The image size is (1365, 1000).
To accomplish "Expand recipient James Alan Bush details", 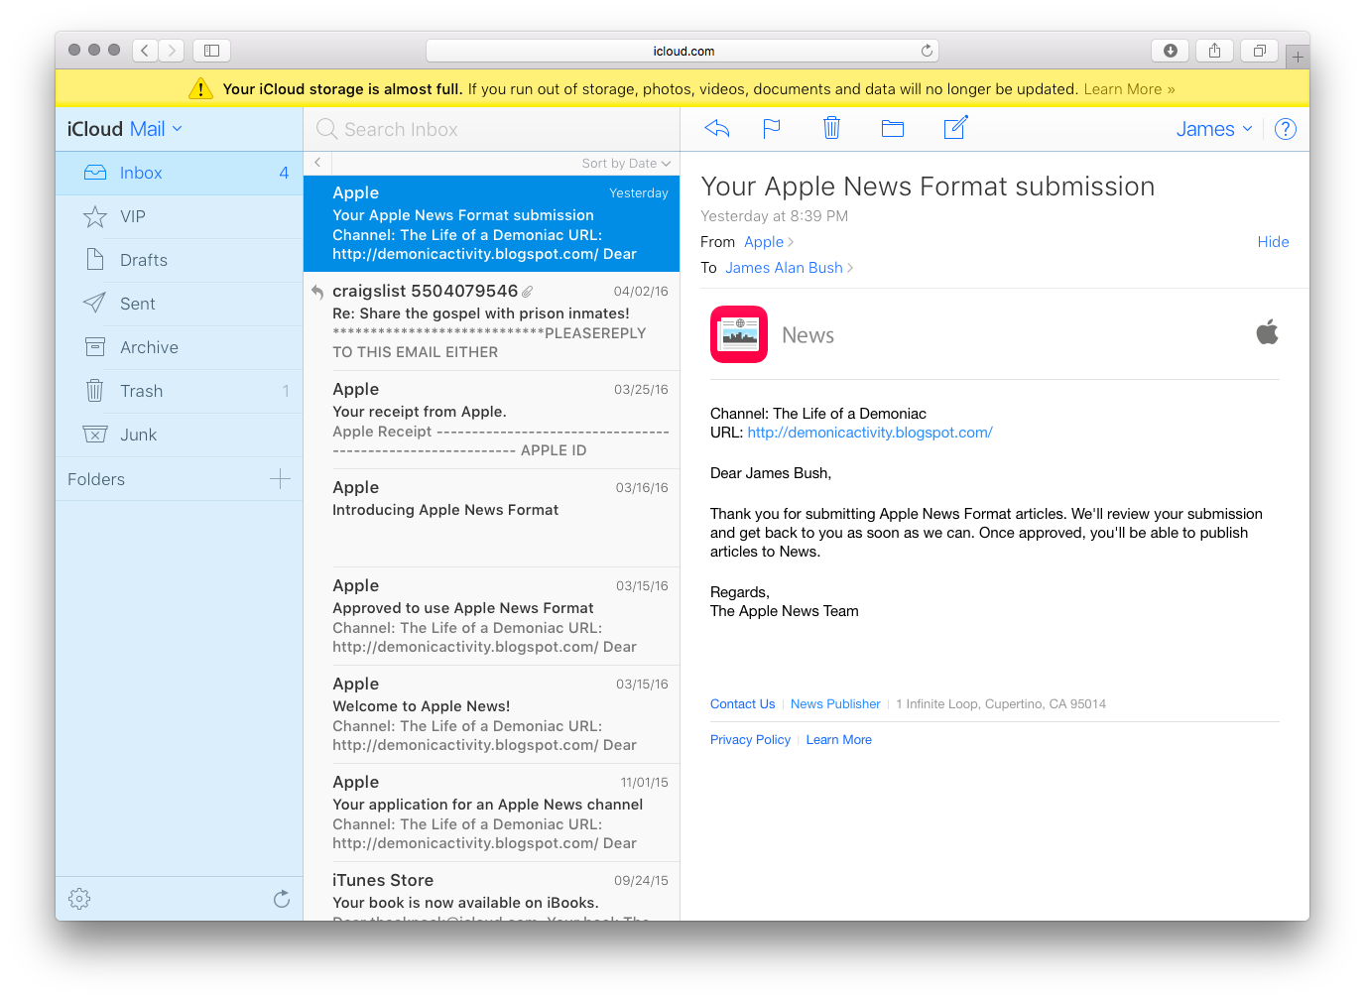I will click(x=850, y=268).
